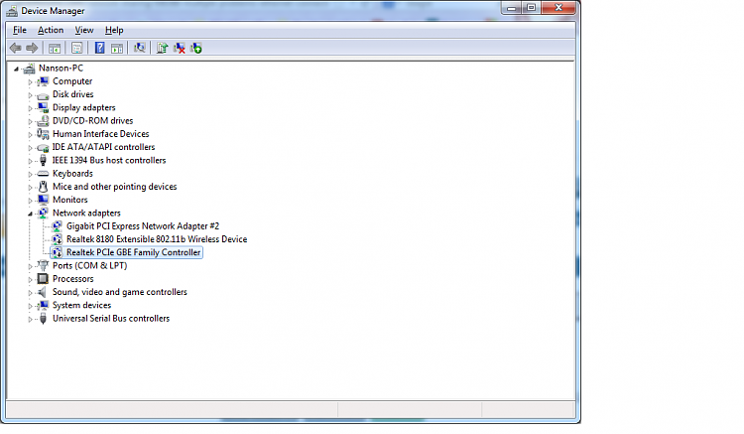The width and height of the screenshot is (744, 434).
Task: Open the File menu
Action: click(x=20, y=30)
